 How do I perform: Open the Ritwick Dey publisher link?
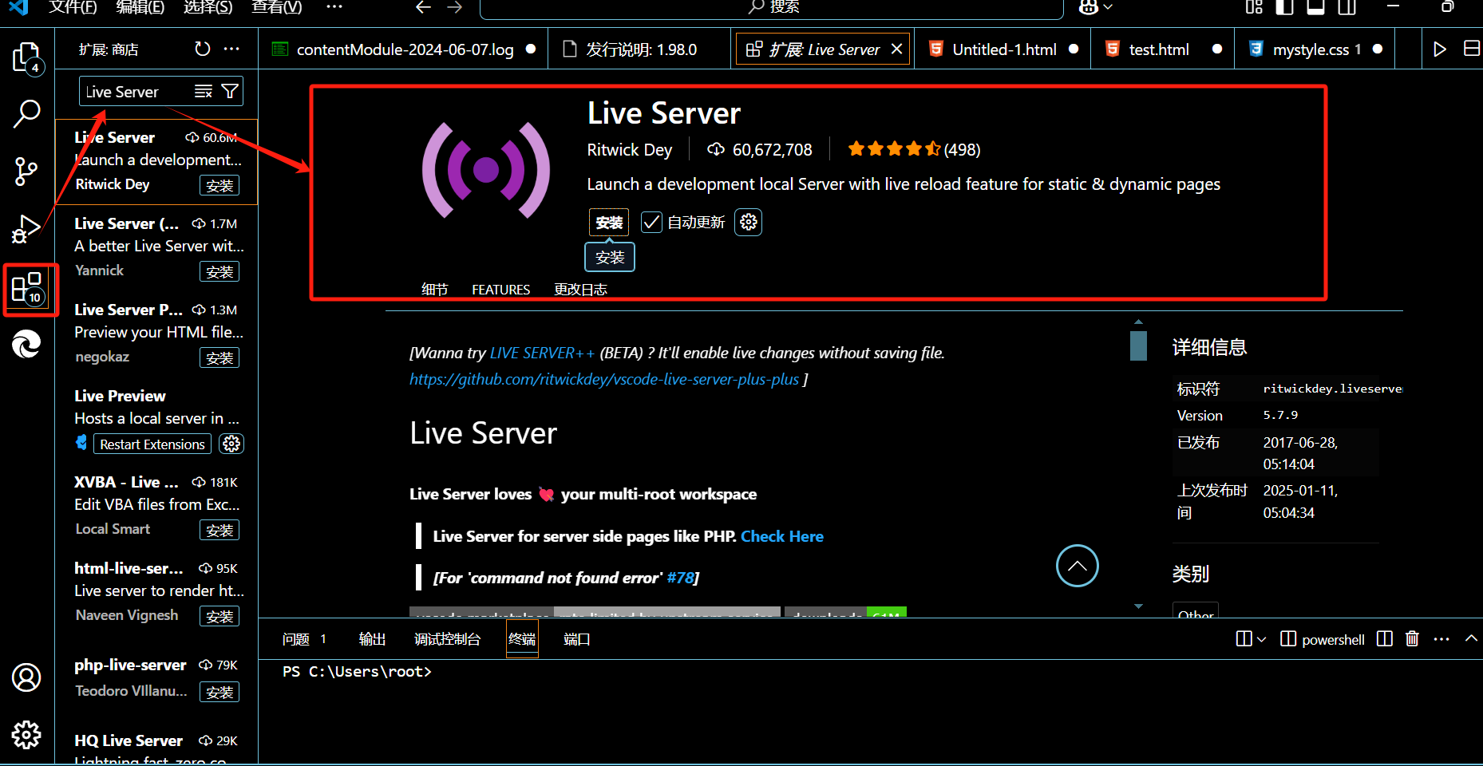point(629,150)
